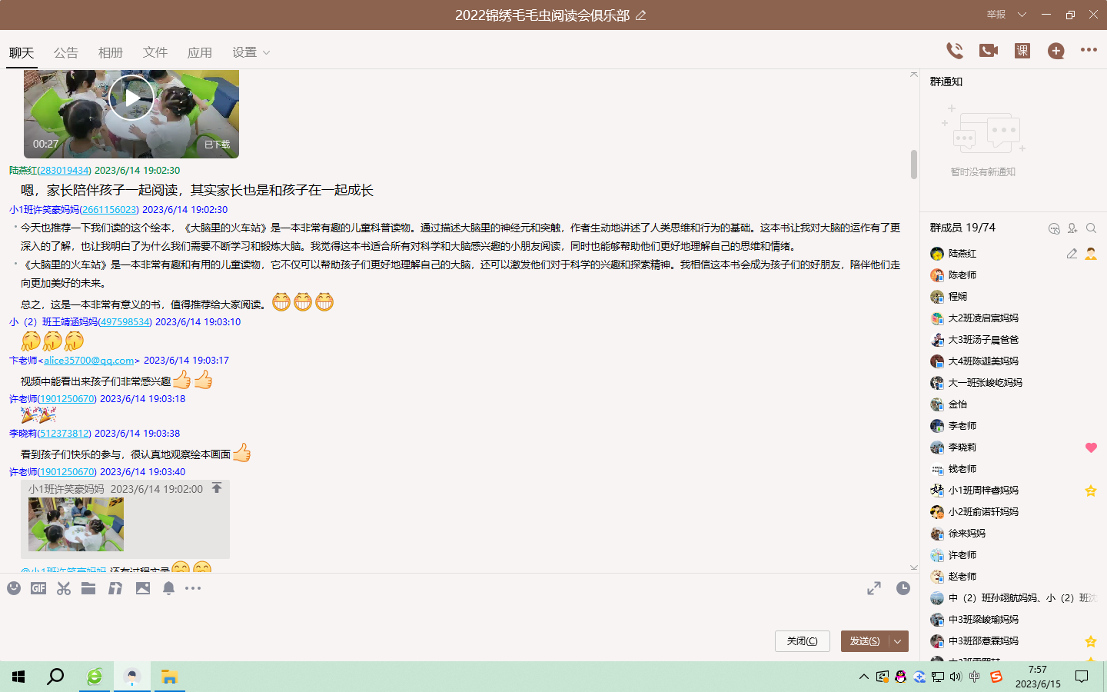Screen dimensions: 1107x692
Task: Click the volume icon in system tray
Action: pos(956,677)
